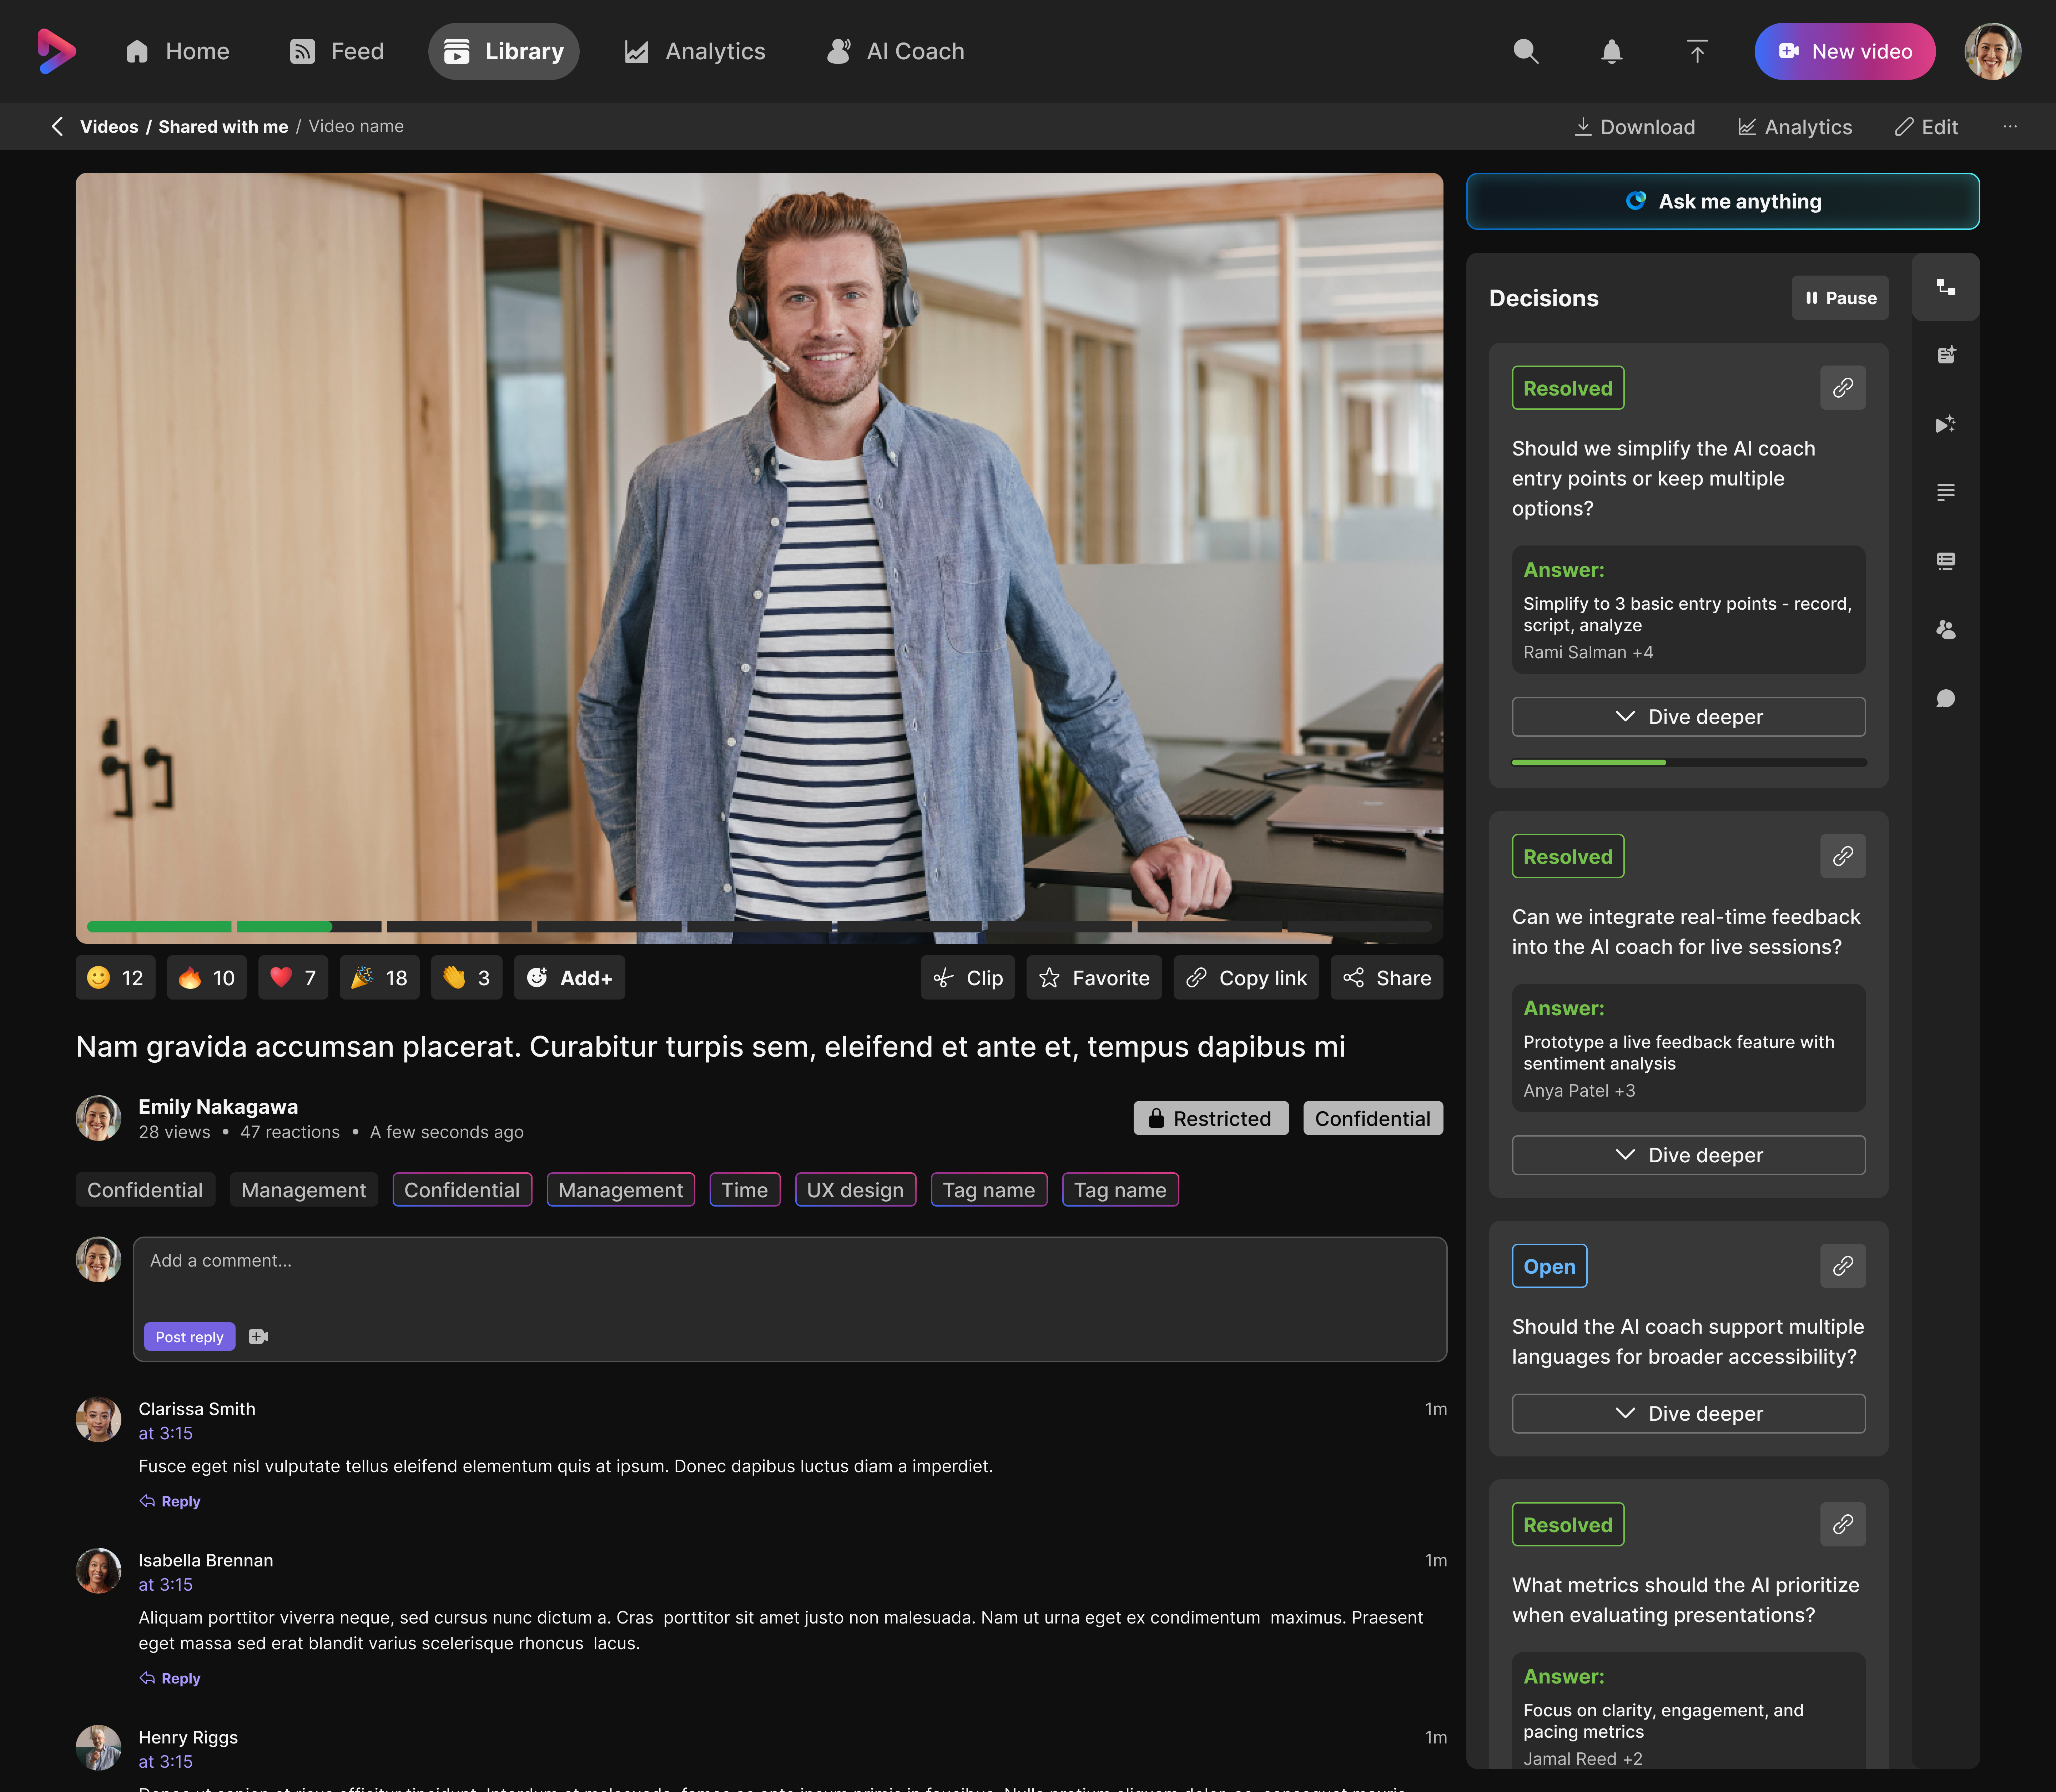
Task: Toggle the heart reaction showing 7
Action: click(x=293, y=978)
